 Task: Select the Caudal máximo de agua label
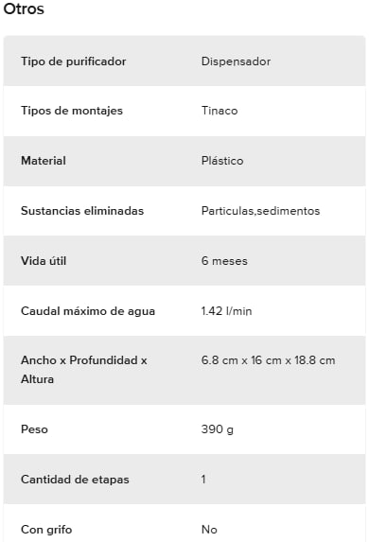click(88, 311)
